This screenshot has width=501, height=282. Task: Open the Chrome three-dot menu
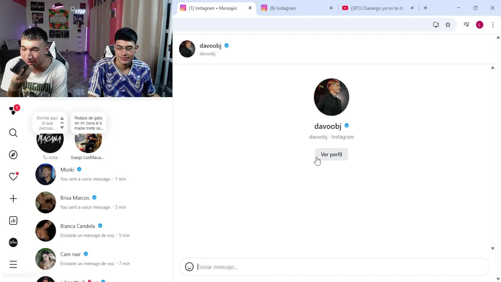(493, 25)
